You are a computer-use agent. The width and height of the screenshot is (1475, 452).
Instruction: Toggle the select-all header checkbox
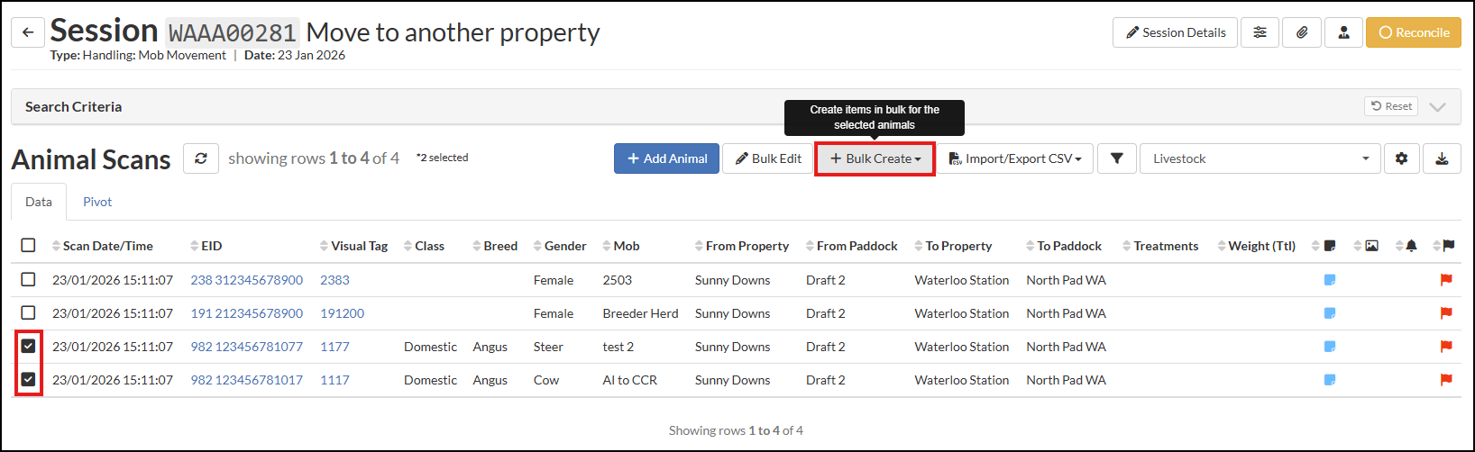(x=29, y=246)
